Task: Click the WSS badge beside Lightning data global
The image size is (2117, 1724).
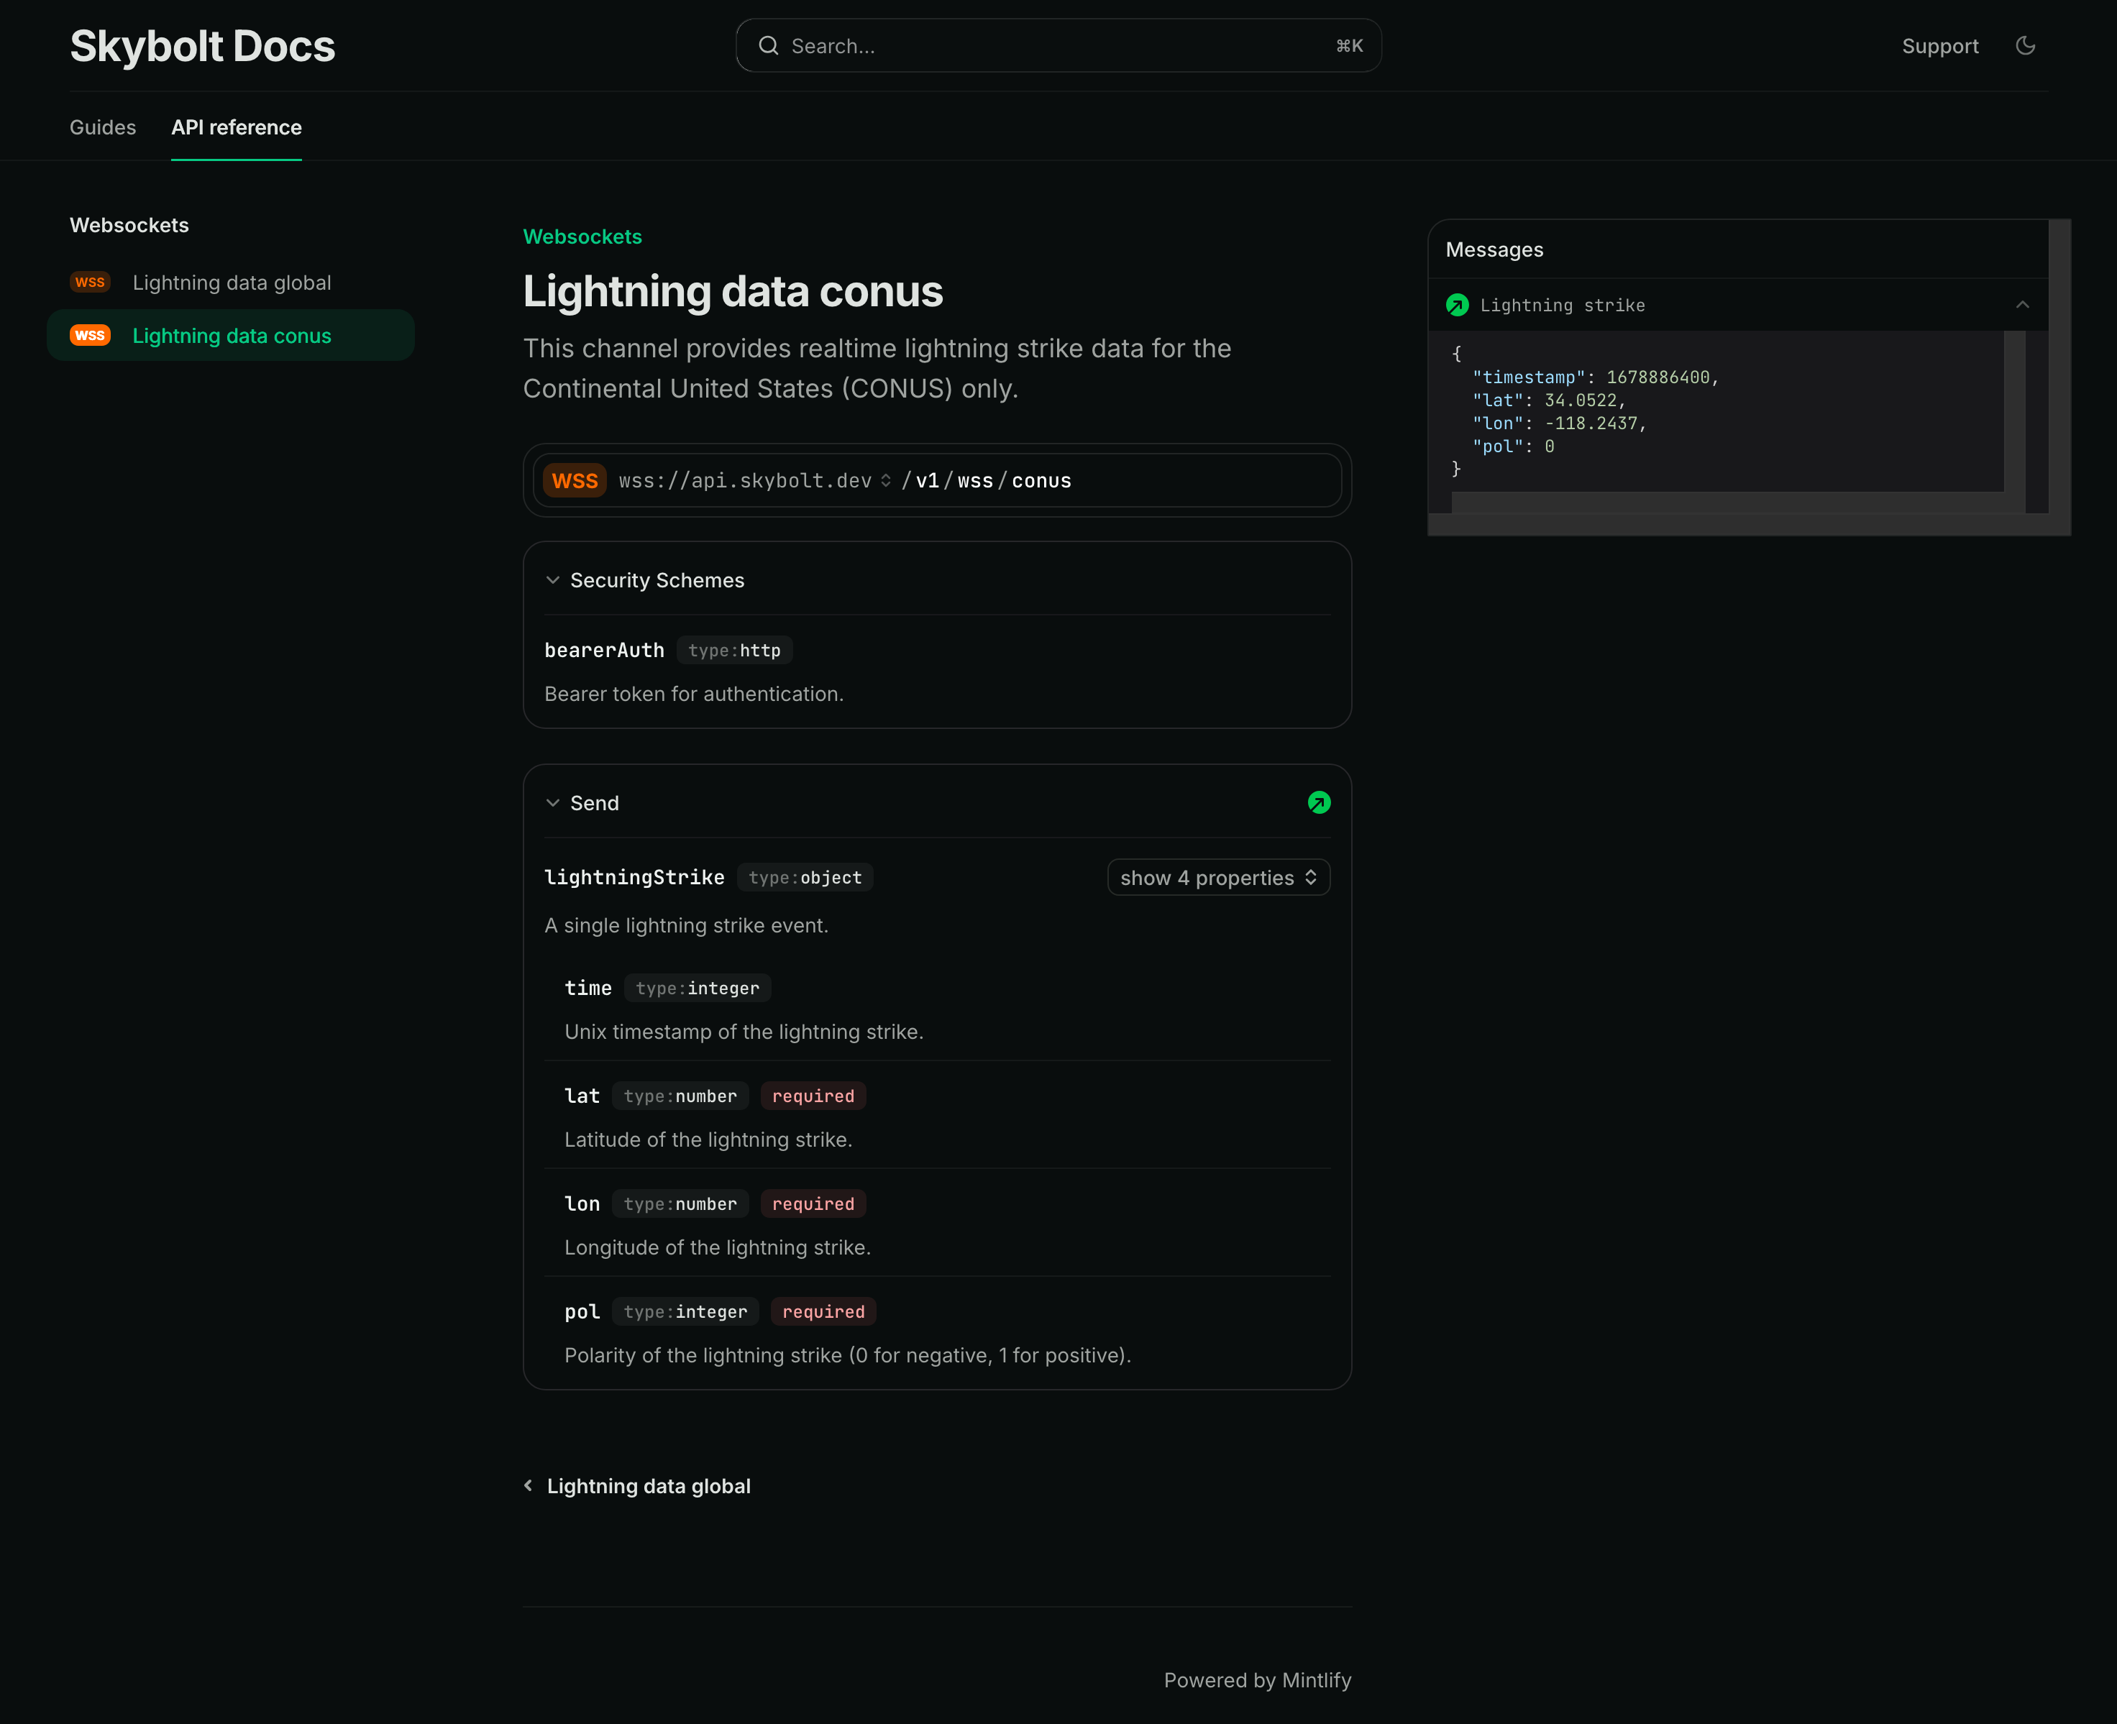Action: coord(91,282)
